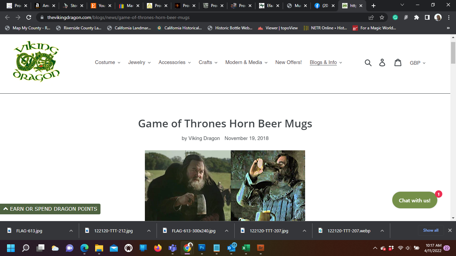Open the Extensions puzzle piece menu
The height and width of the screenshot is (256, 456).
point(417,17)
